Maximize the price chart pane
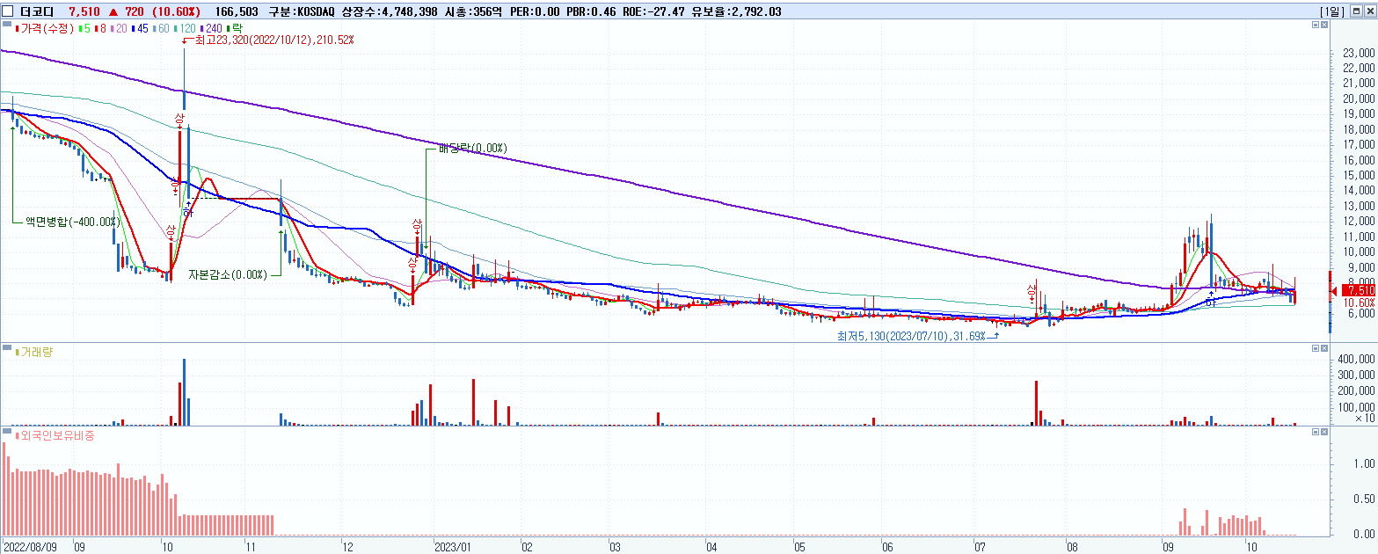Viewport: 1378px width, 554px height. click(x=1315, y=26)
